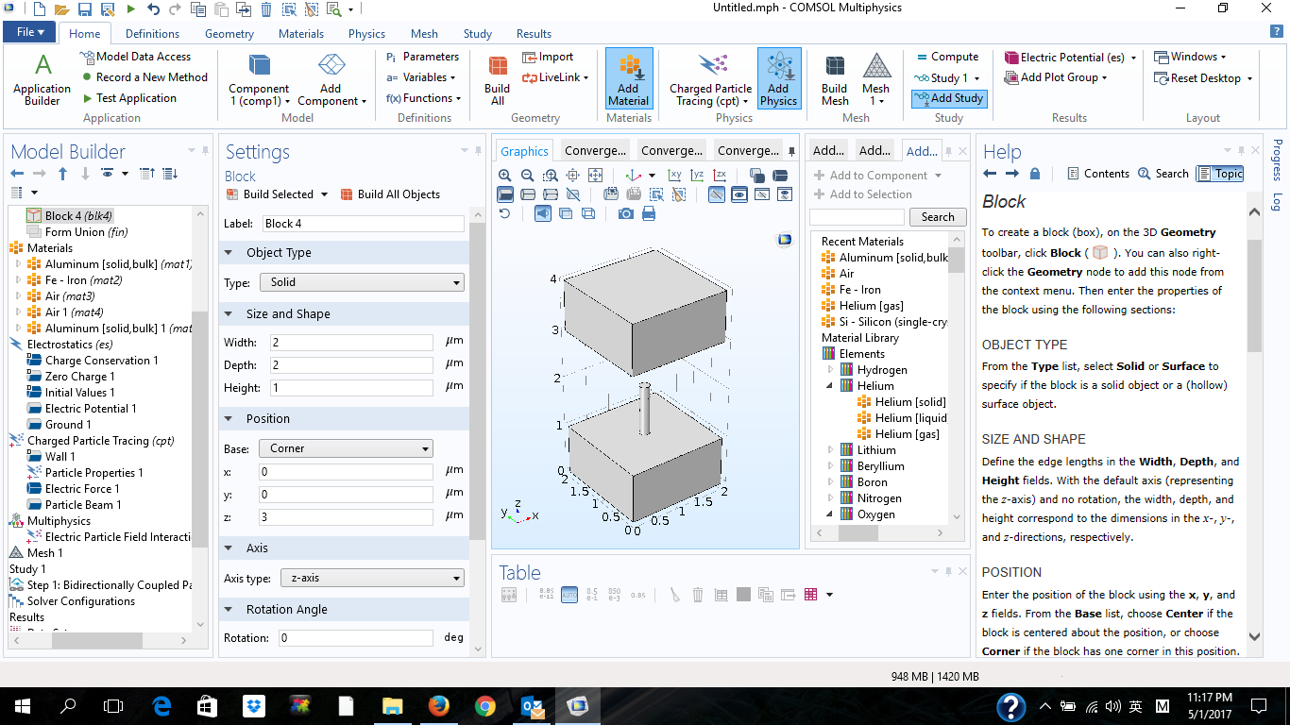
Task: Open the Physics ribbon tab
Action: point(366,33)
